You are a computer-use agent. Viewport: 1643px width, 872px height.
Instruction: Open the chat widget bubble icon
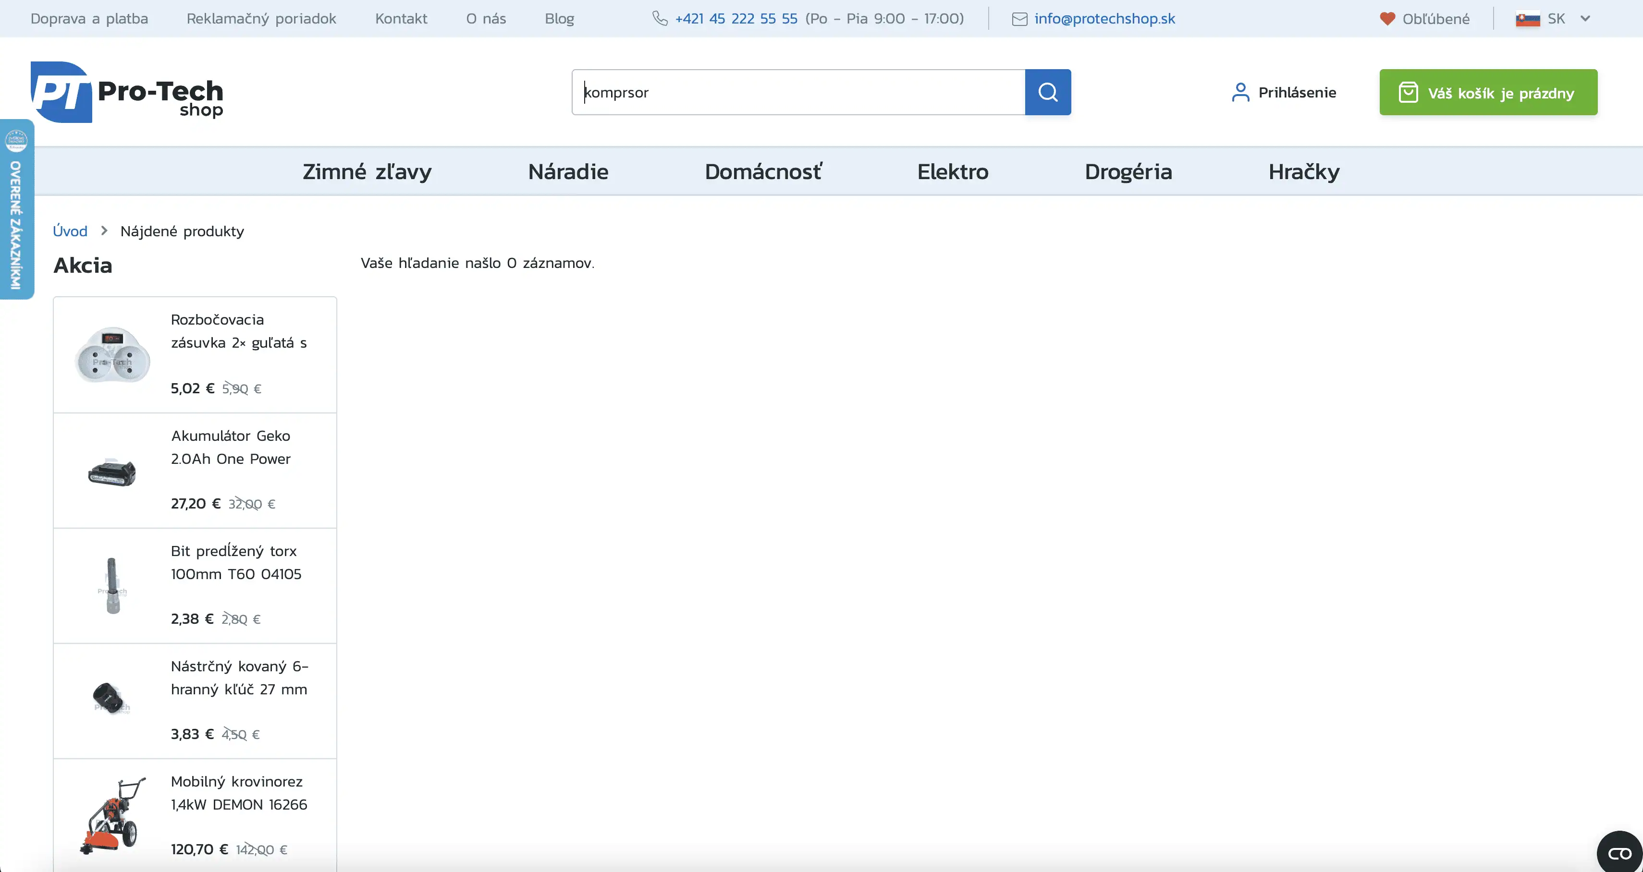coord(1619,853)
